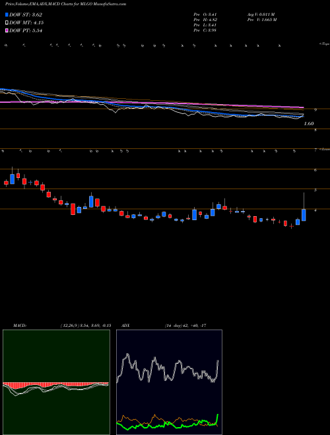Open the ADX indicator chart panel
This screenshot has width=330, height=435.
pos(169,382)
